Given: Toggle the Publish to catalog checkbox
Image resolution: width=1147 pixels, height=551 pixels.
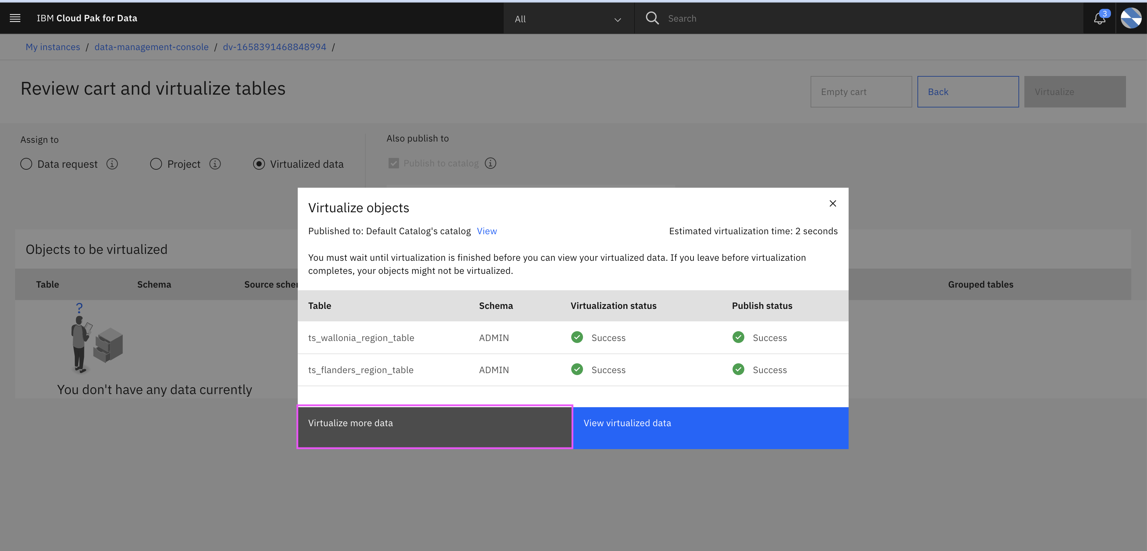Looking at the screenshot, I should (x=393, y=163).
